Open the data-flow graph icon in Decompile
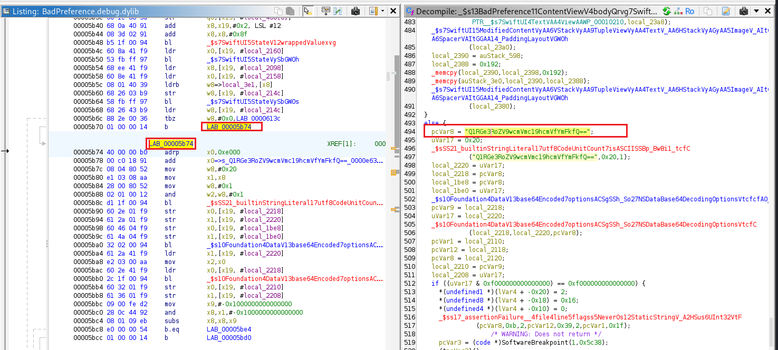 [677, 11]
